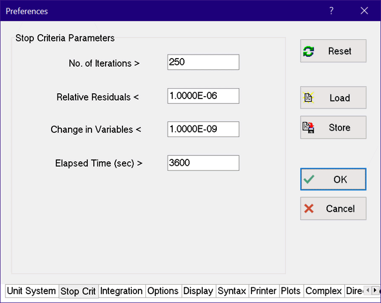Switch to the Printer tab

coord(263,291)
